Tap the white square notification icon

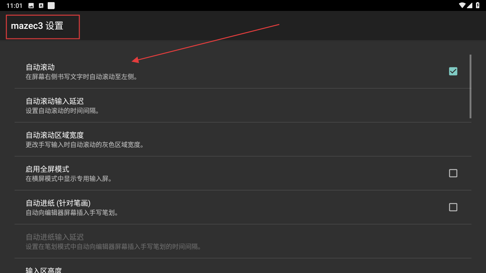pyautogui.click(x=51, y=5)
